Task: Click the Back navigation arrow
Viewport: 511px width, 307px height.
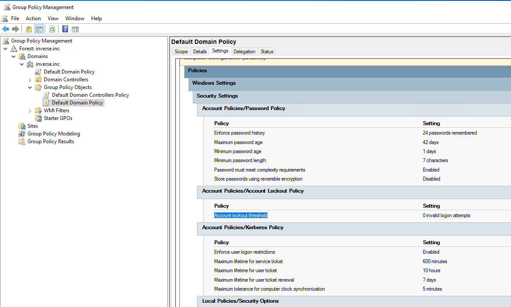Action: (x=6, y=29)
